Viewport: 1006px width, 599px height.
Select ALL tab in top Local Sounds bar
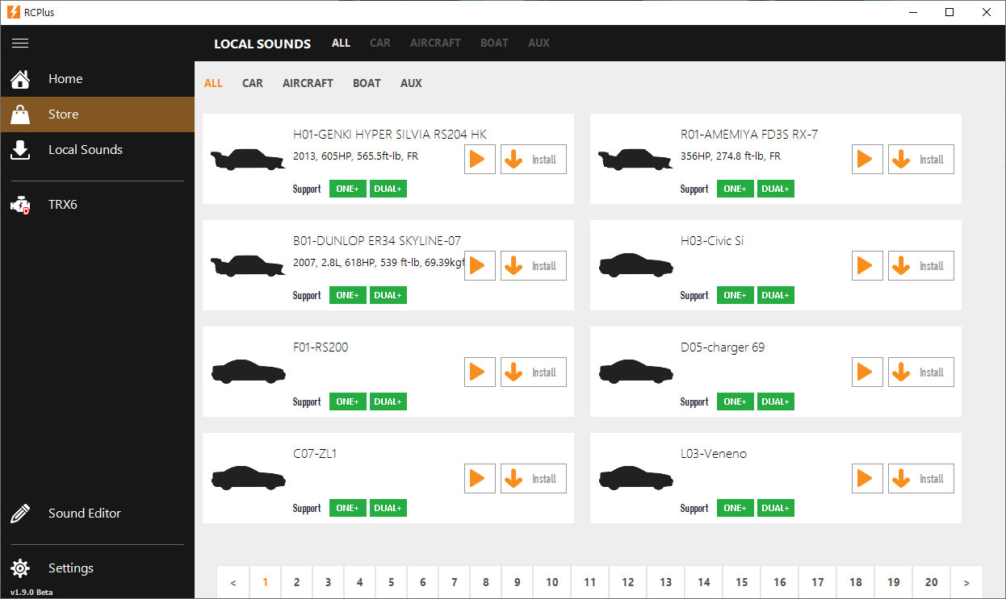pos(341,43)
